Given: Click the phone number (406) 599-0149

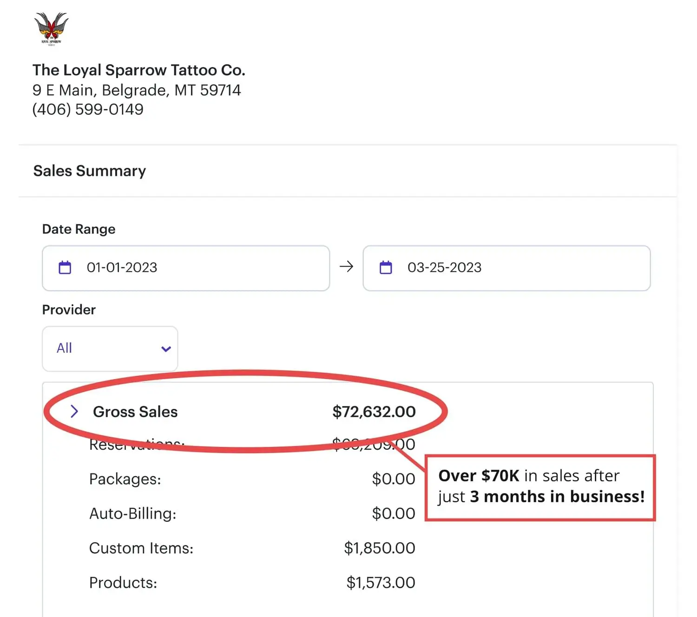Looking at the screenshot, I should coord(88,109).
